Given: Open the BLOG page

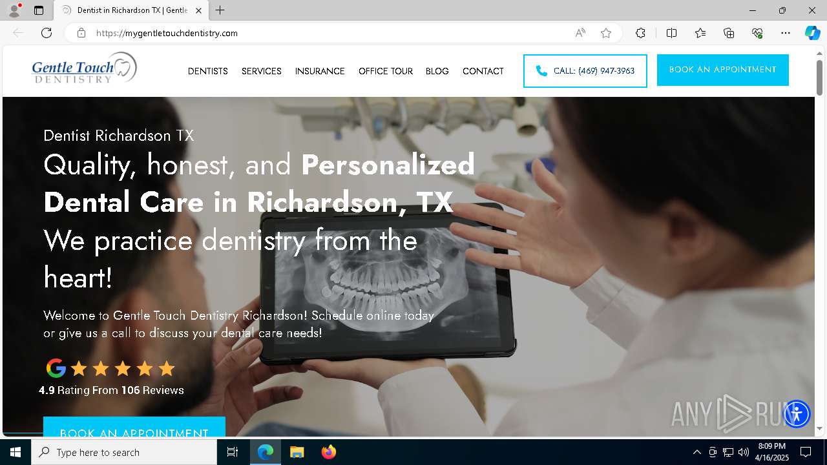Looking at the screenshot, I should [437, 71].
